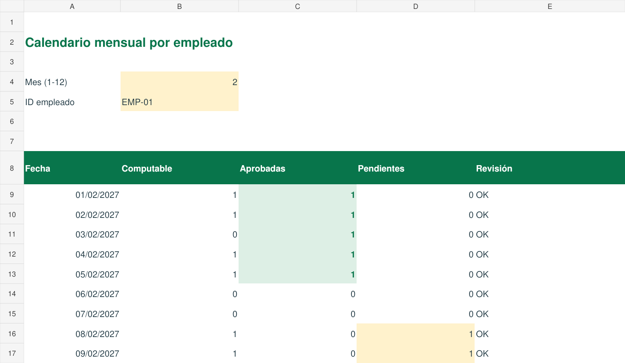
Task: Select Aprobadas value for 02/02/2027
Action: (297, 215)
